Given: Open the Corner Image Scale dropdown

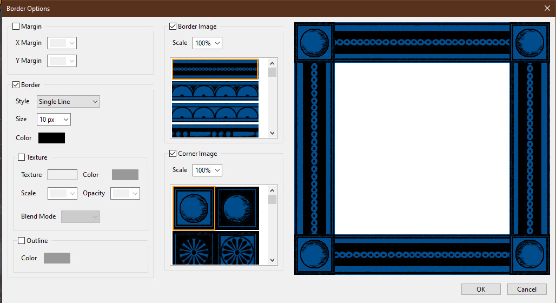Looking at the screenshot, I should click(208, 170).
